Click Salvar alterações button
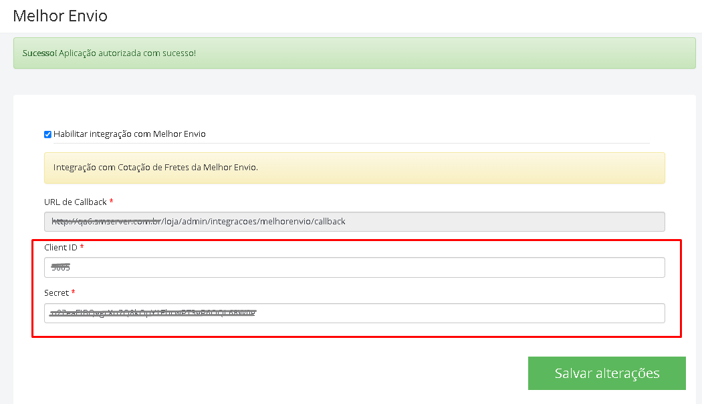The image size is (702, 404). [x=606, y=373]
